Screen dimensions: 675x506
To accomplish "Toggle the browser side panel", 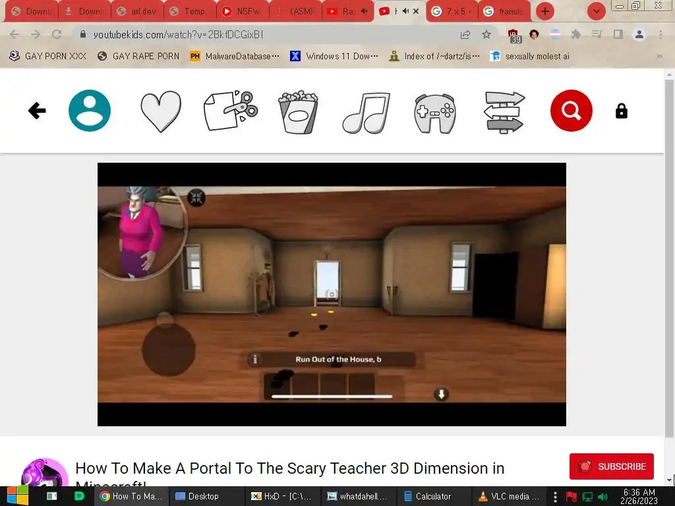I will click(x=618, y=34).
